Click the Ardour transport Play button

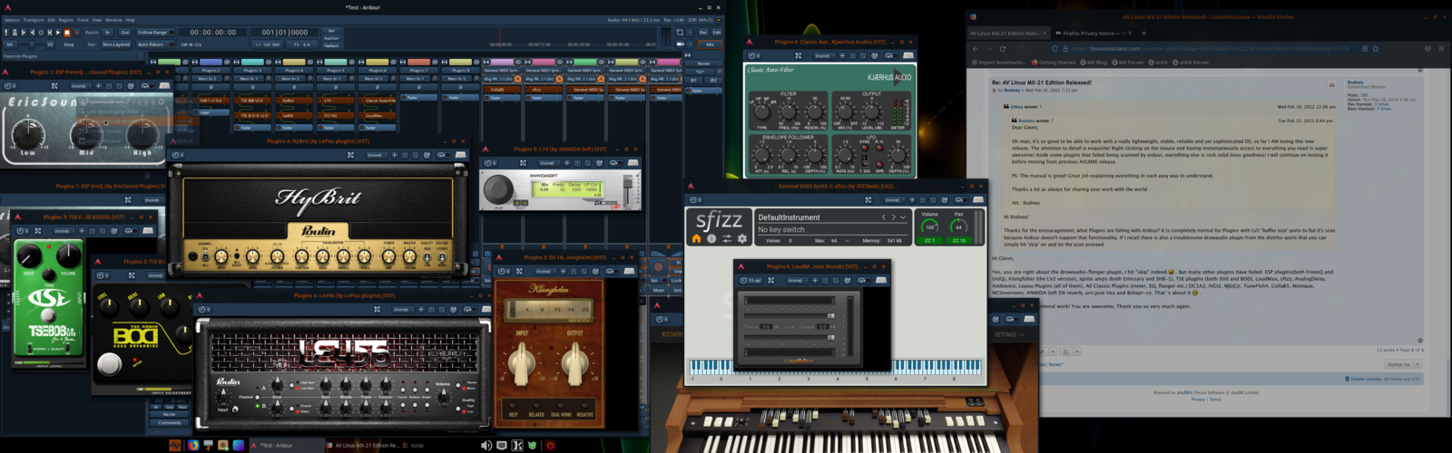[x=58, y=33]
